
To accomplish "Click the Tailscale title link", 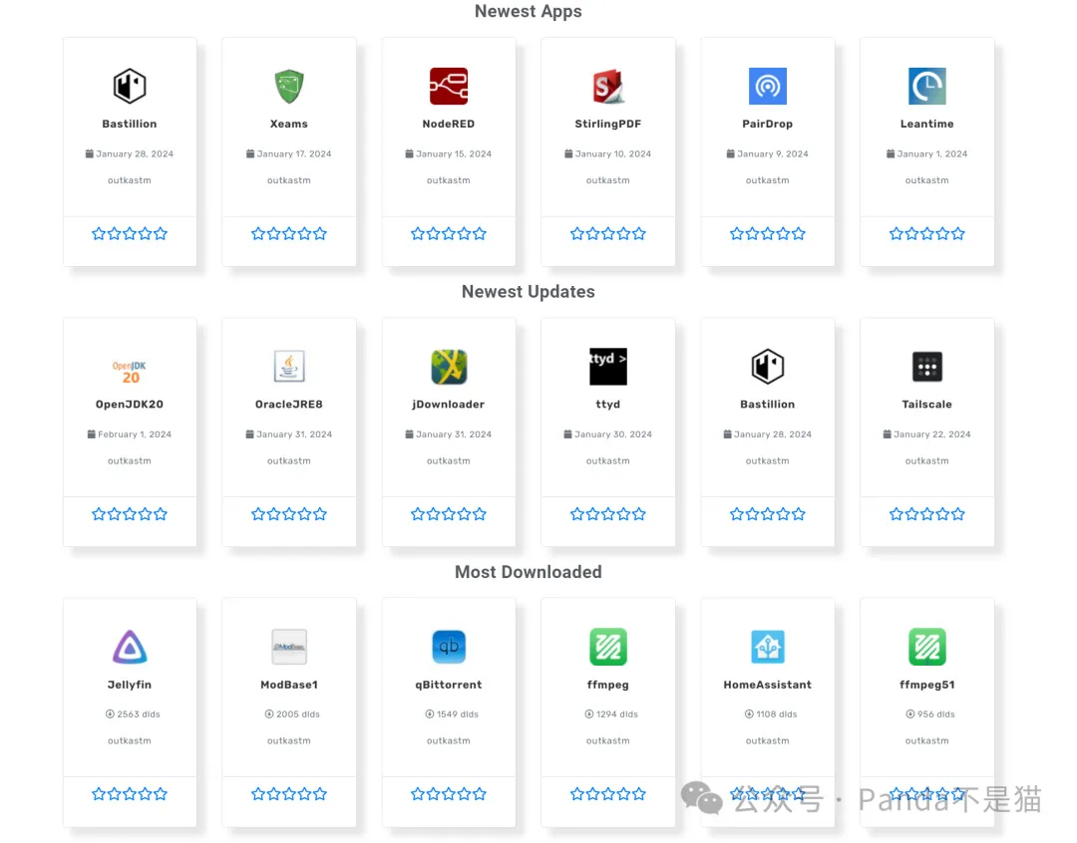I will pos(926,405).
